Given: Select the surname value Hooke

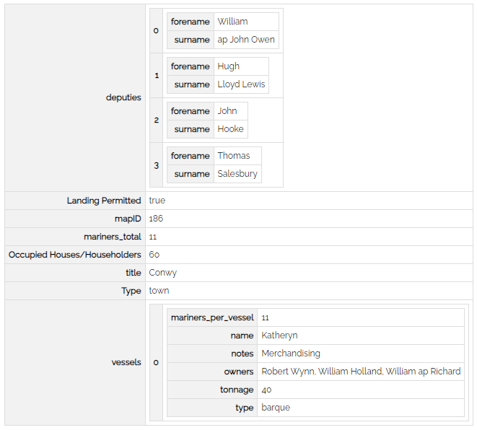Looking at the screenshot, I should 230,129.
